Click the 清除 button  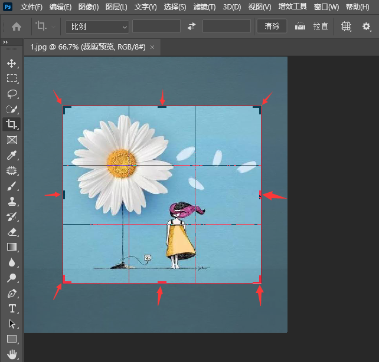tap(272, 27)
